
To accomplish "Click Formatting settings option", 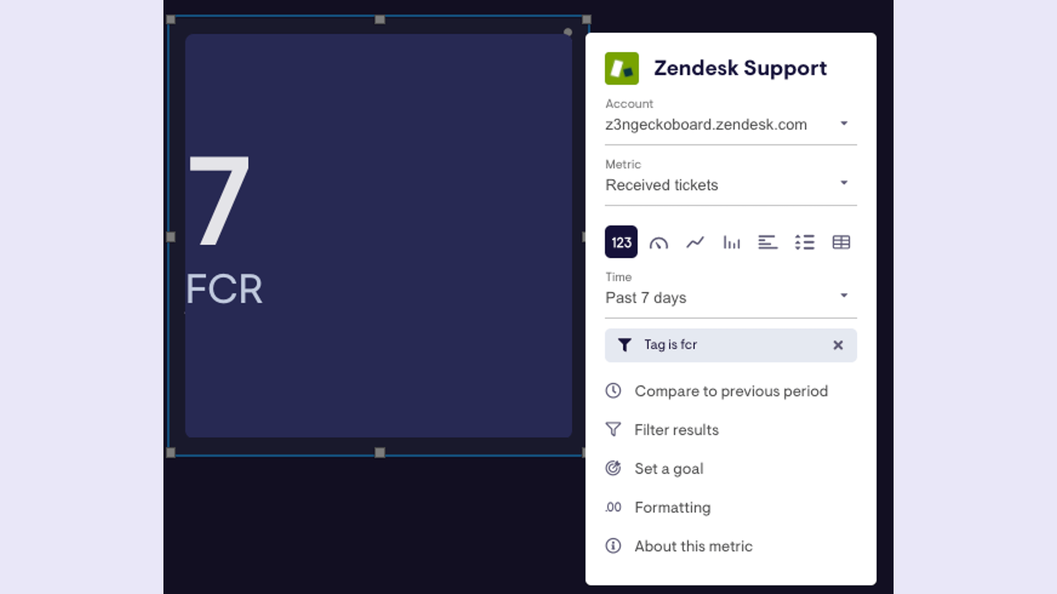I will [x=672, y=507].
